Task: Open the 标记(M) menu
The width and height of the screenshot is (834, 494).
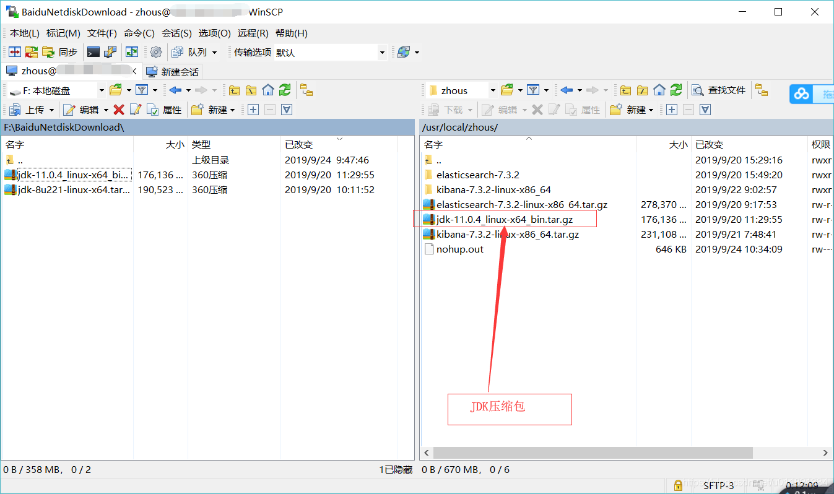Action: pos(63,33)
